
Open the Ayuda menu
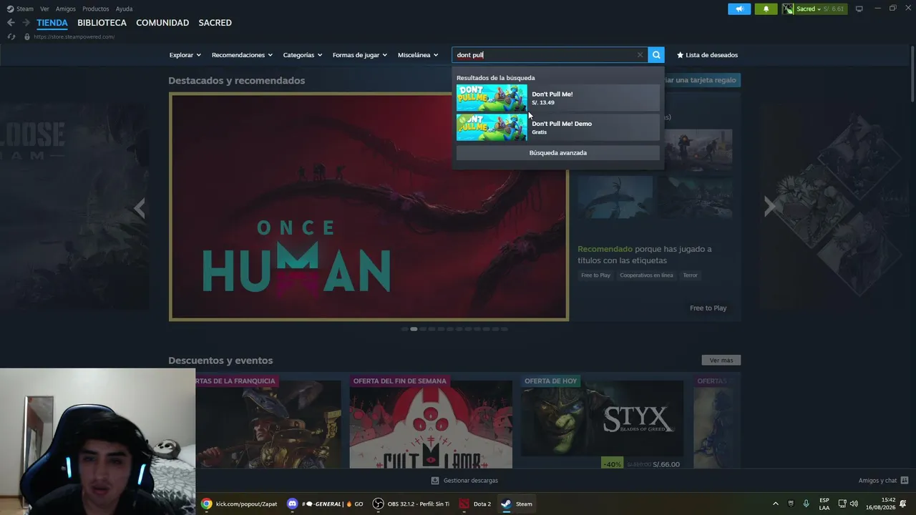pyautogui.click(x=124, y=9)
